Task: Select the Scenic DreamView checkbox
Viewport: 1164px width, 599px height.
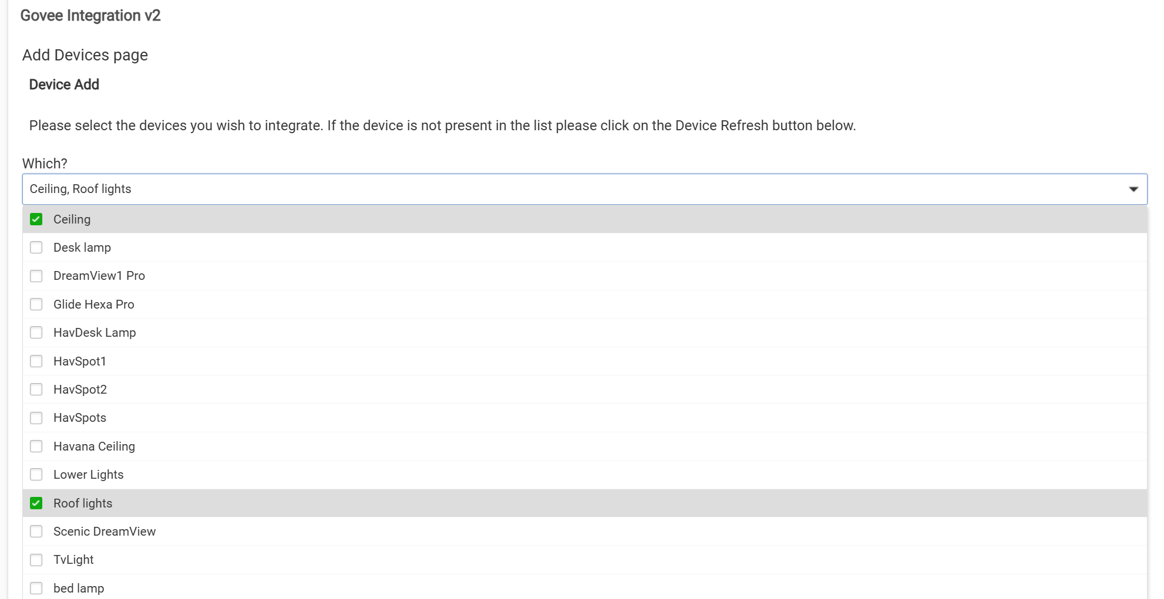Action: tap(36, 532)
